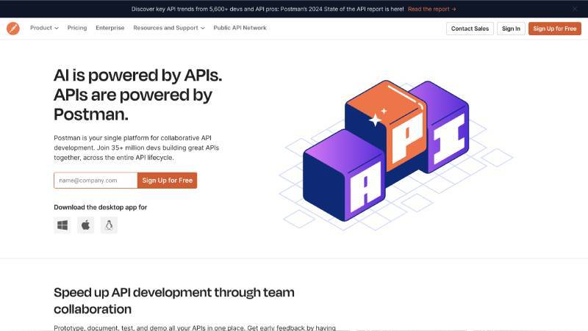The image size is (588, 331).
Task: Dismiss the top announcement banner
Action: [575, 9]
